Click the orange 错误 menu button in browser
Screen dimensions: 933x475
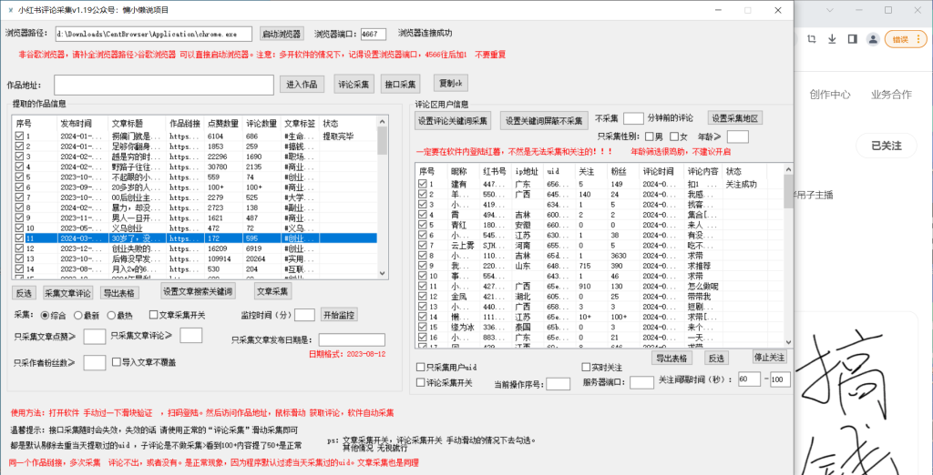tap(906, 39)
